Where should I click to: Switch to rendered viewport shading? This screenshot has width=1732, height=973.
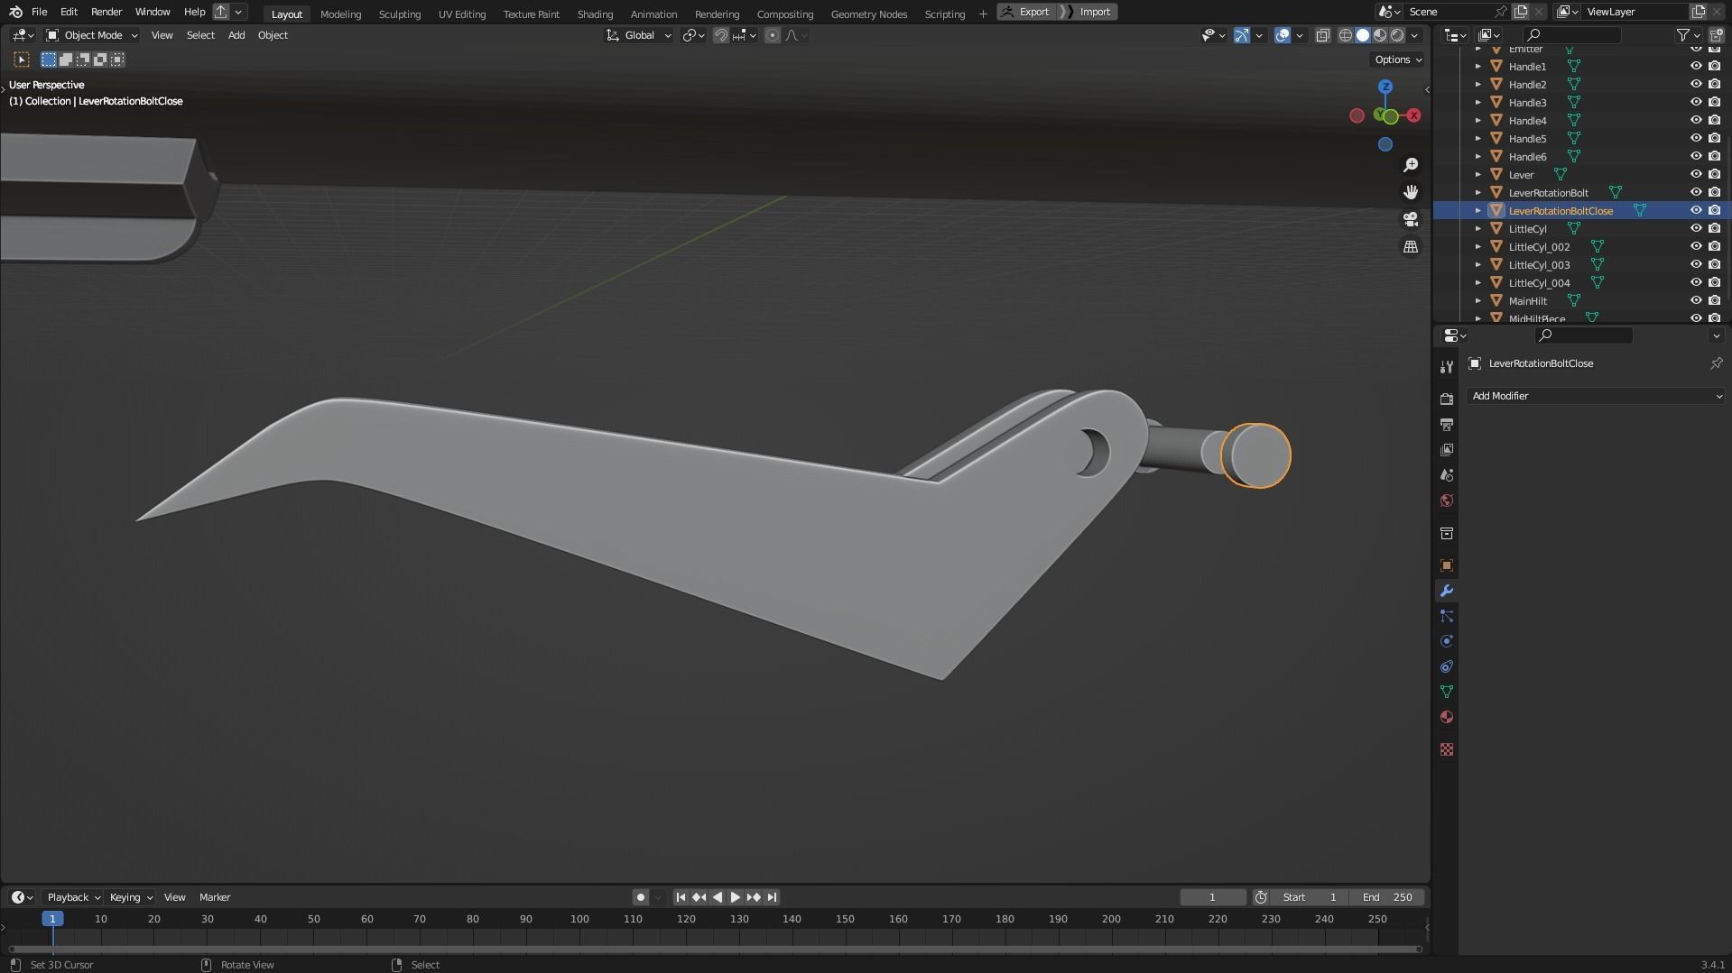click(1397, 35)
